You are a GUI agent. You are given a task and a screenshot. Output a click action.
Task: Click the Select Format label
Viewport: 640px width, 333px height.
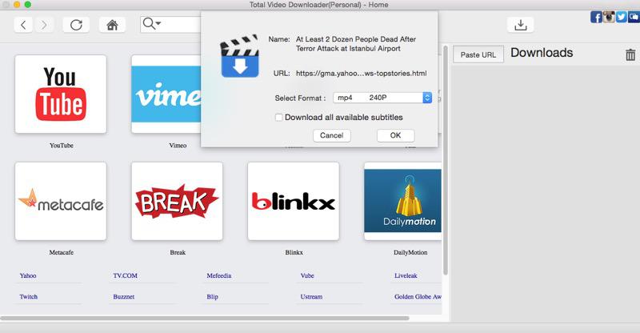300,98
